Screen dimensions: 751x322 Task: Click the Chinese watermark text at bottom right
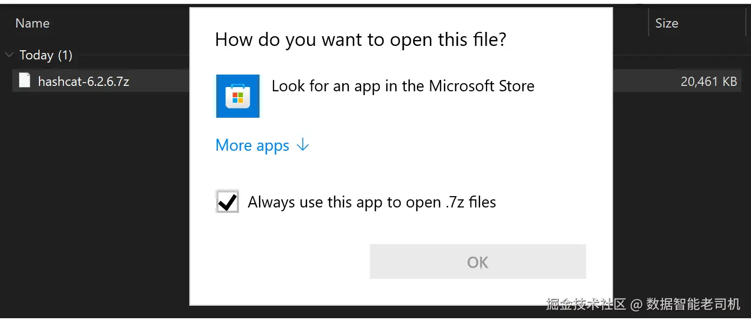coord(642,304)
